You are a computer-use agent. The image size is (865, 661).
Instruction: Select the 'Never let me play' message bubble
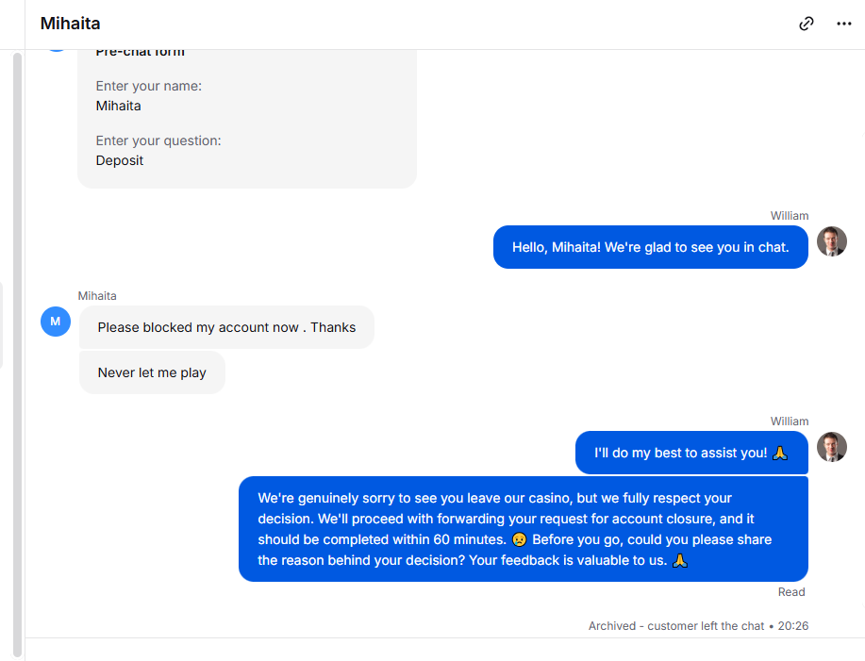(152, 372)
